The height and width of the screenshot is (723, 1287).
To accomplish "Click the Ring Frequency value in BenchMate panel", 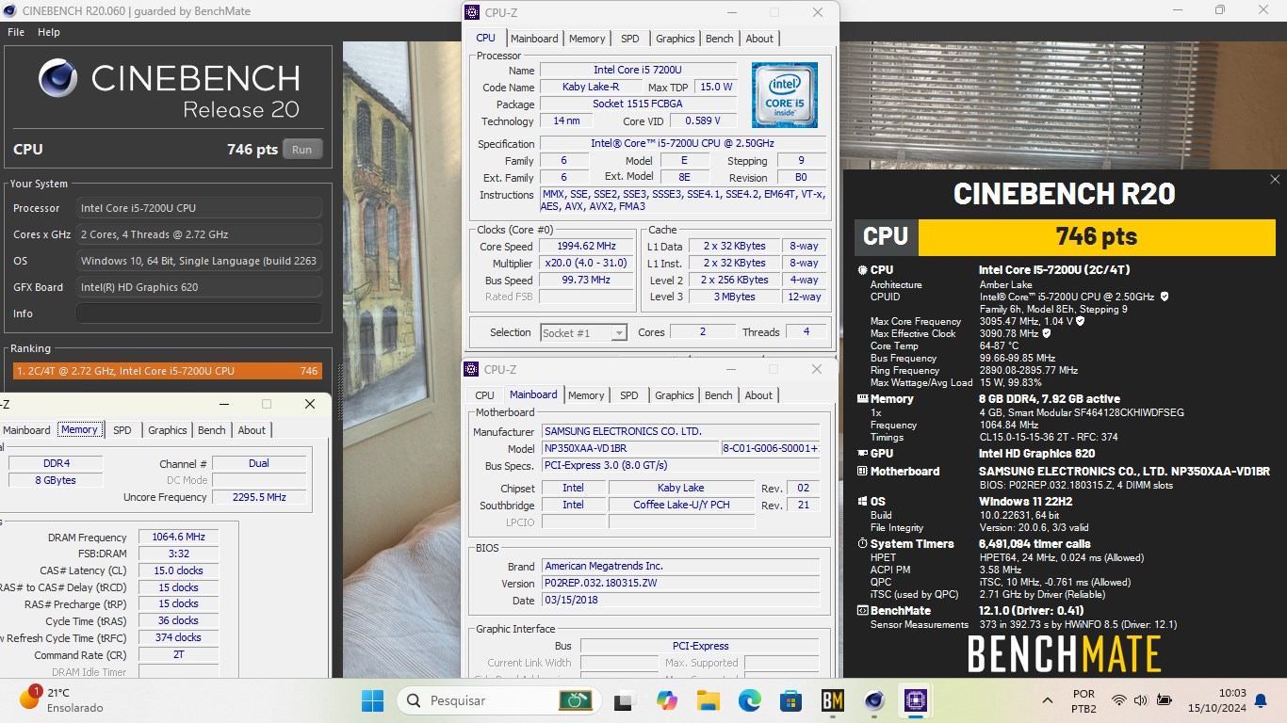I will pyautogui.click(x=1028, y=371).
